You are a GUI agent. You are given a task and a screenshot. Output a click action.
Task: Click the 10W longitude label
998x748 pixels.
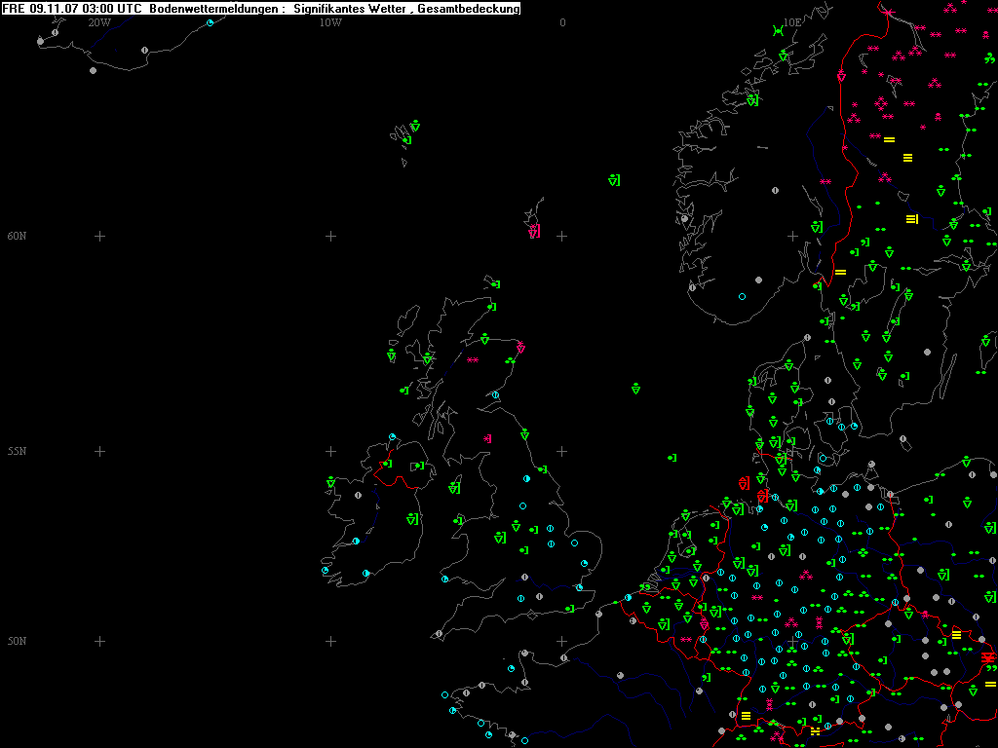330,22
